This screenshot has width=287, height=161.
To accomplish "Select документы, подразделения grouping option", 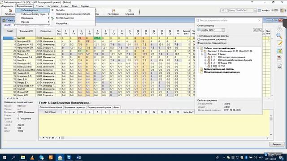I will pyautogui.click(x=212, y=43).
